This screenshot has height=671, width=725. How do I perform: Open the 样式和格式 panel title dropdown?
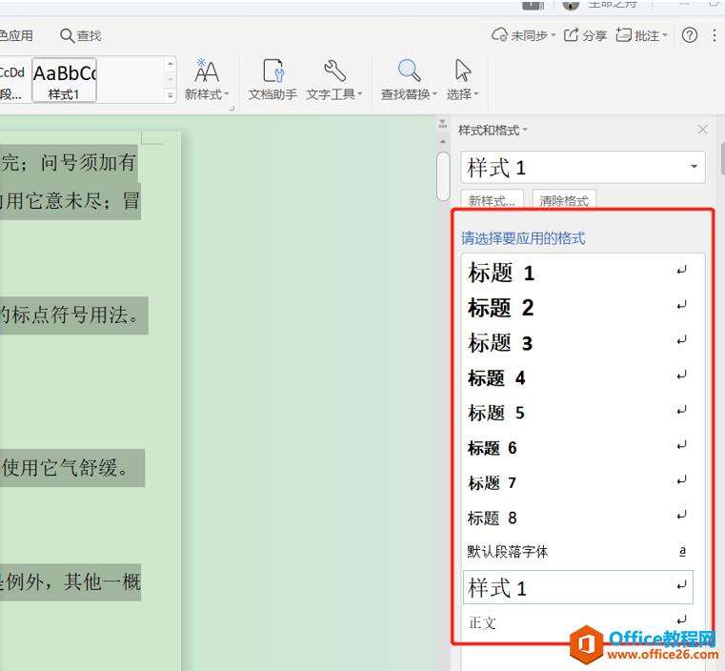[x=525, y=131]
